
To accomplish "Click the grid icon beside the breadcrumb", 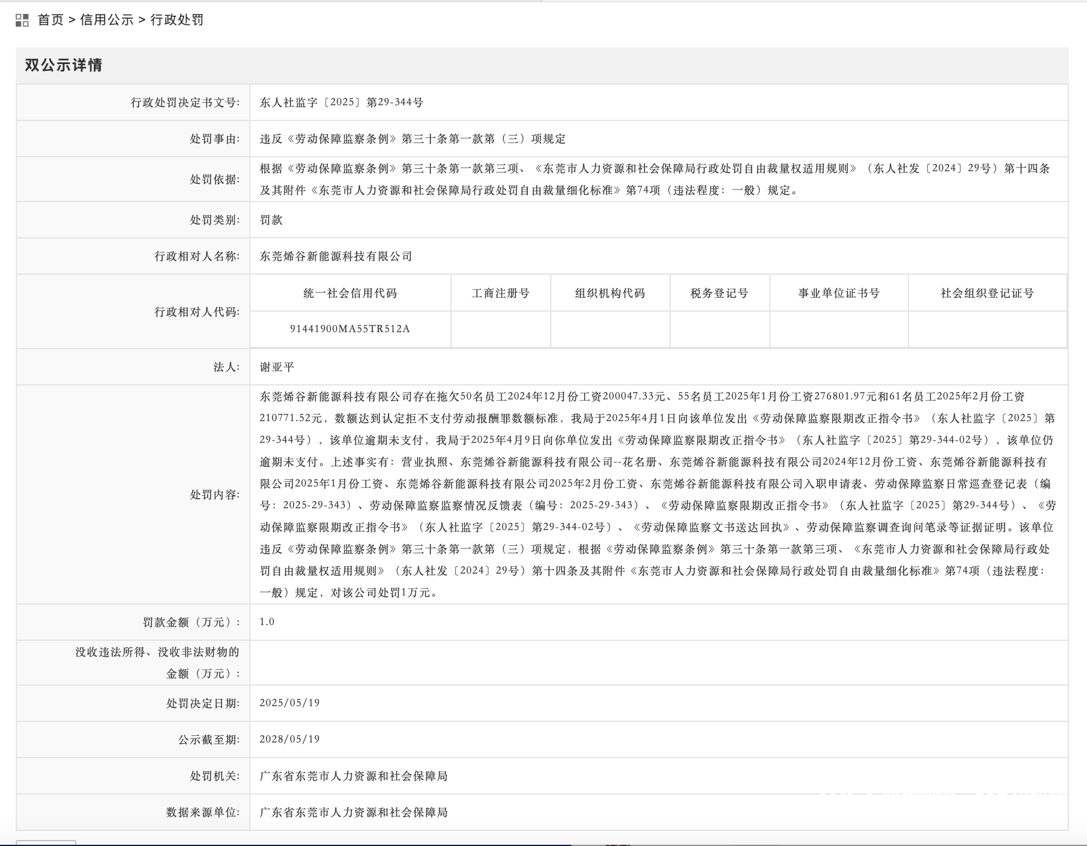I will (22, 21).
